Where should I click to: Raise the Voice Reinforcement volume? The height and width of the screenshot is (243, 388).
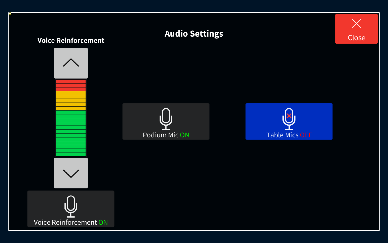pyautogui.click(x=71, y=63)
